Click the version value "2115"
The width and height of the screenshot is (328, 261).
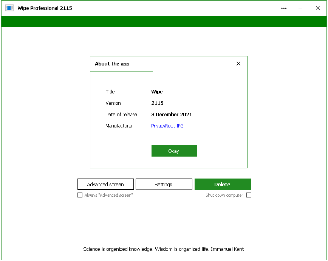point(157,103)
